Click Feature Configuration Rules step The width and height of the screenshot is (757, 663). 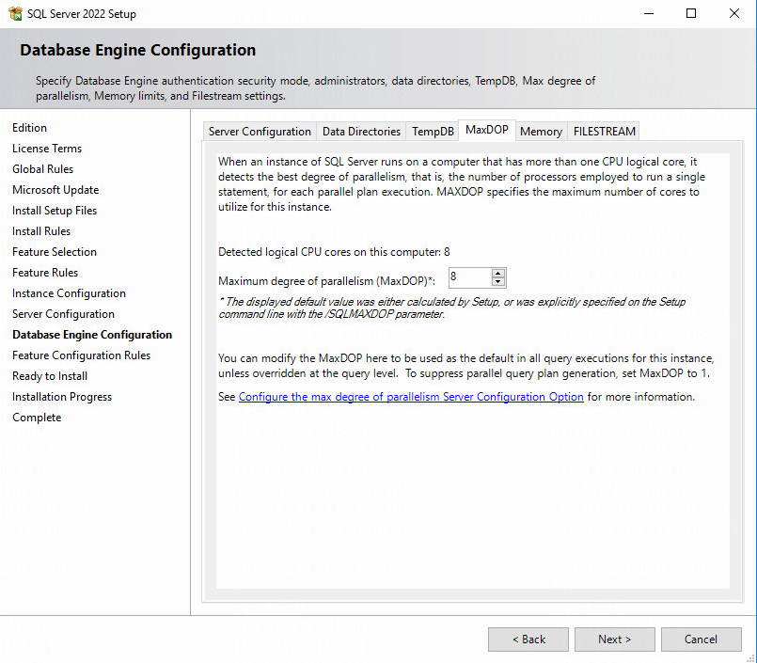click(x=81, y=355)
